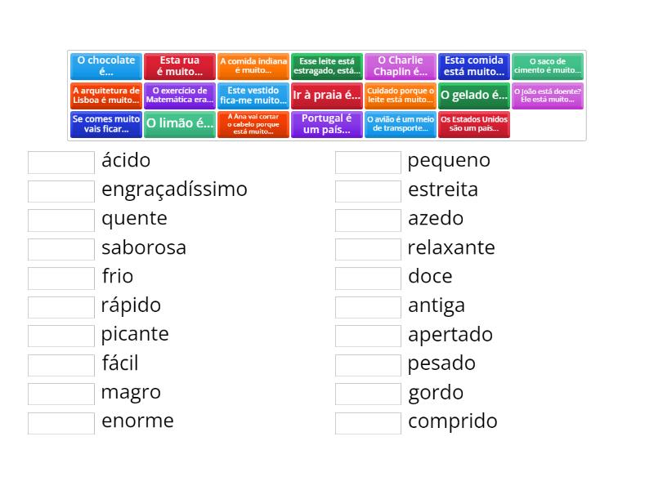Viewport: 654px width, 490px height.
Task: Click the card about arquitetura de Lisboa
Action: (x=105, y=95)
